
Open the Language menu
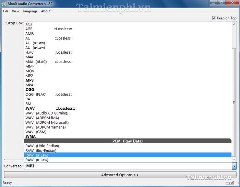pos(30,11)
